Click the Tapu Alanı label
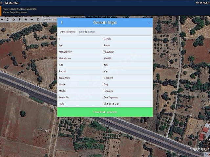Viewport: 210px width, 157px height. click(64, 78)
